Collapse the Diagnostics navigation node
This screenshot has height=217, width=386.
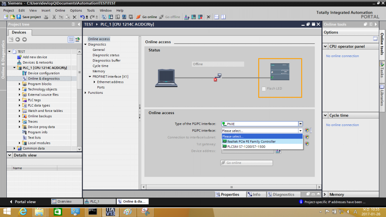tap(86, 44)
